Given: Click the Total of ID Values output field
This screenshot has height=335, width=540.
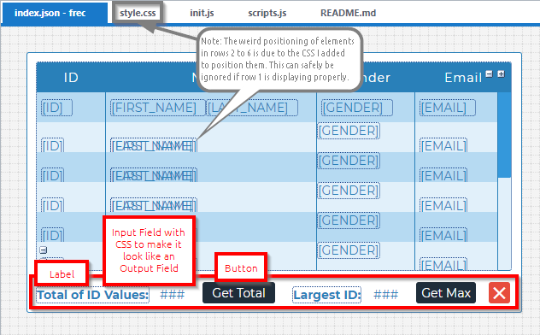Looking at the screenshot, I should click(x=173, y=295).
